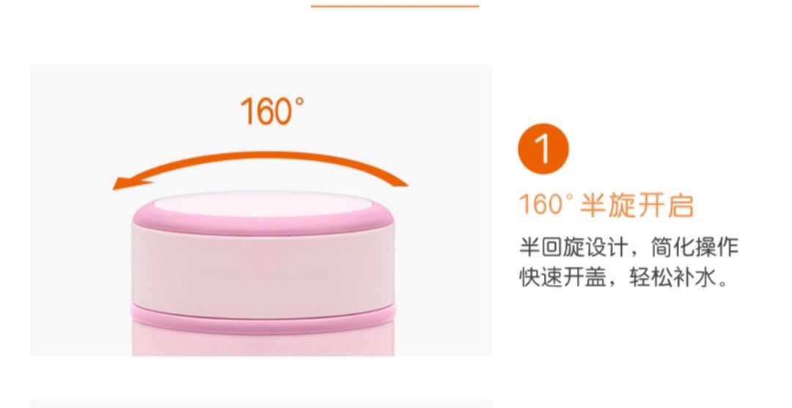Screen dimensions: 792x408
Task: Click the orange divider line at top
Action: point(395,6)
